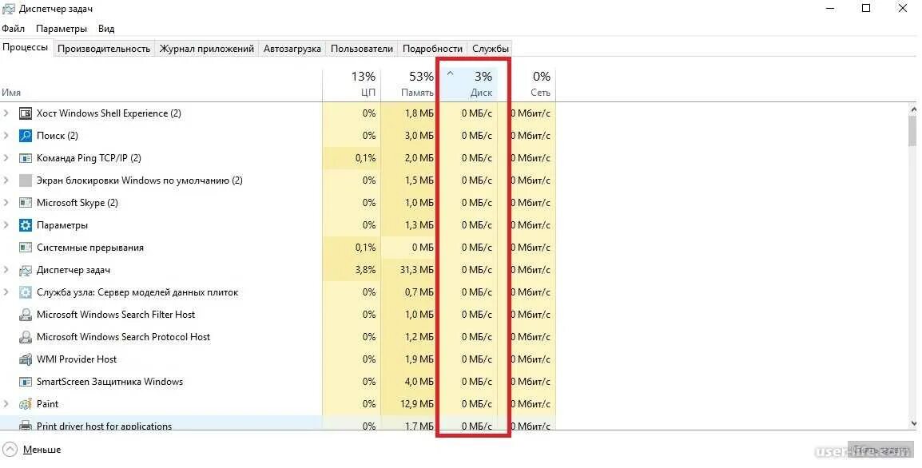Click the scrollbar up arrow
This screenshot has height=468, width=922.
(913, 109)
